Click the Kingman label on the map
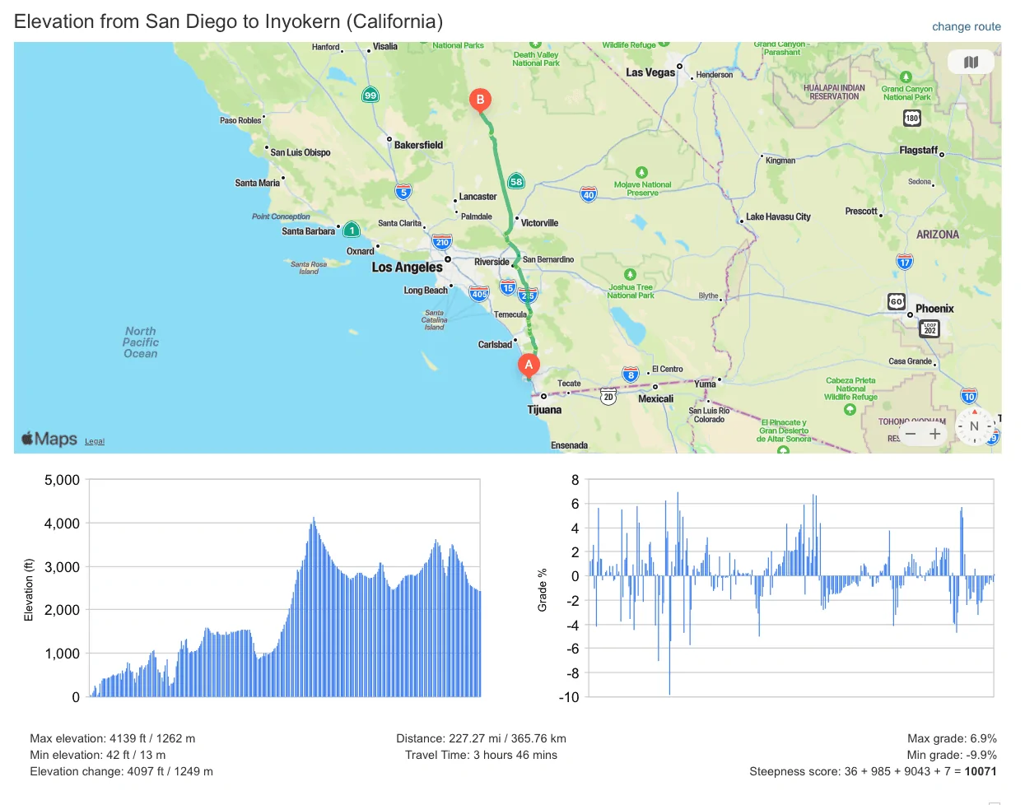This screenshot has height=805, width=1025. 780,161
